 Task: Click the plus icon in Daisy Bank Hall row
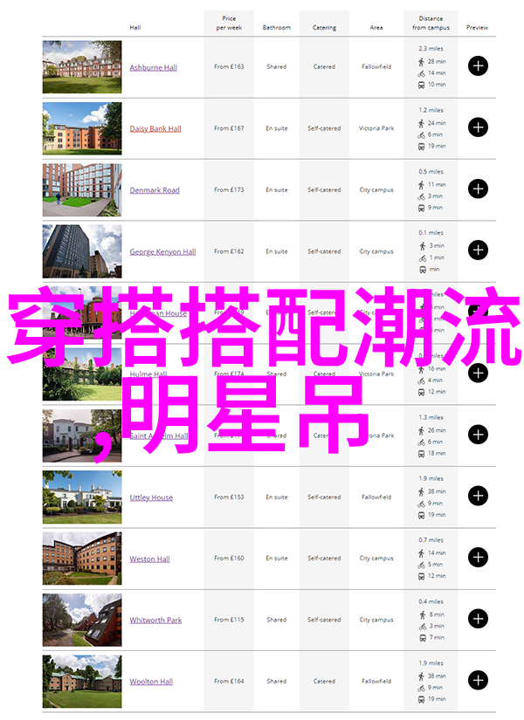coord(478,127)
